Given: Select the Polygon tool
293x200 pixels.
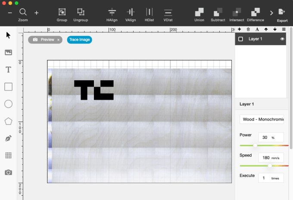Looking at the screenshot, I should coord(9,121).
